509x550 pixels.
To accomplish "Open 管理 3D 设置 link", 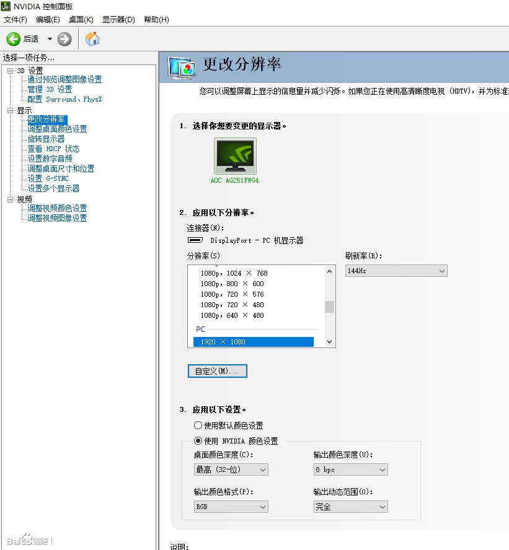I will point(50,89).
